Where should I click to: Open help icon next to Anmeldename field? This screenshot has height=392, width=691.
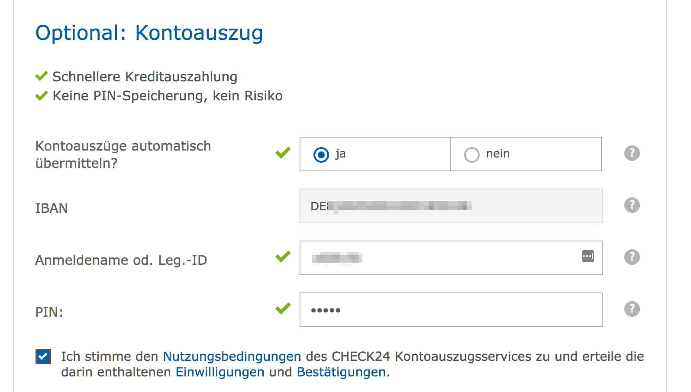(632, 257)
